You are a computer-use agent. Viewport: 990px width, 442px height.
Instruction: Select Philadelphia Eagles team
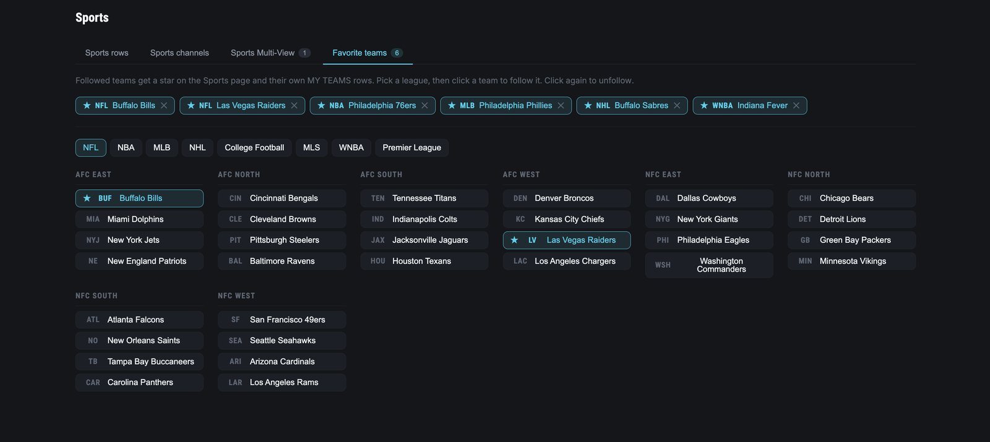click(709, 240)
